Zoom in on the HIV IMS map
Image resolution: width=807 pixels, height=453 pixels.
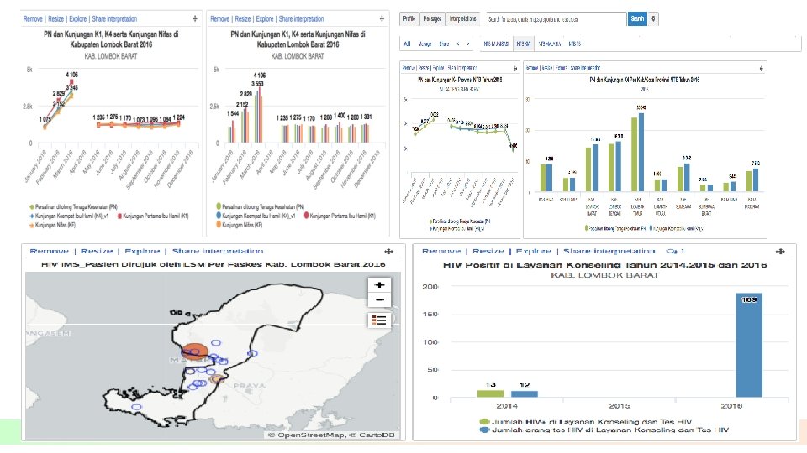[380, 285]
